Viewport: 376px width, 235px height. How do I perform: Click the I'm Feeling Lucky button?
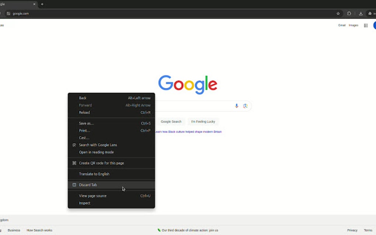point(203,122)
